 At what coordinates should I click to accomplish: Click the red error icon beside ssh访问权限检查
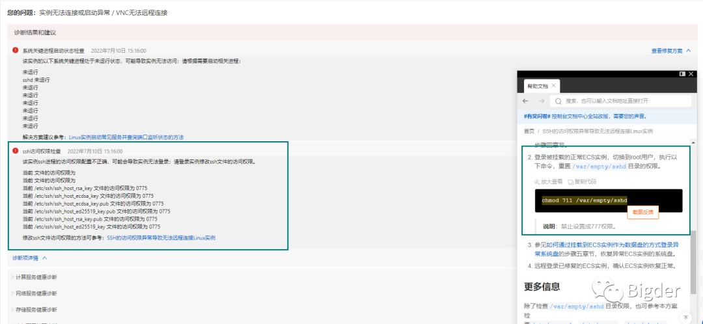coord(15,151)
